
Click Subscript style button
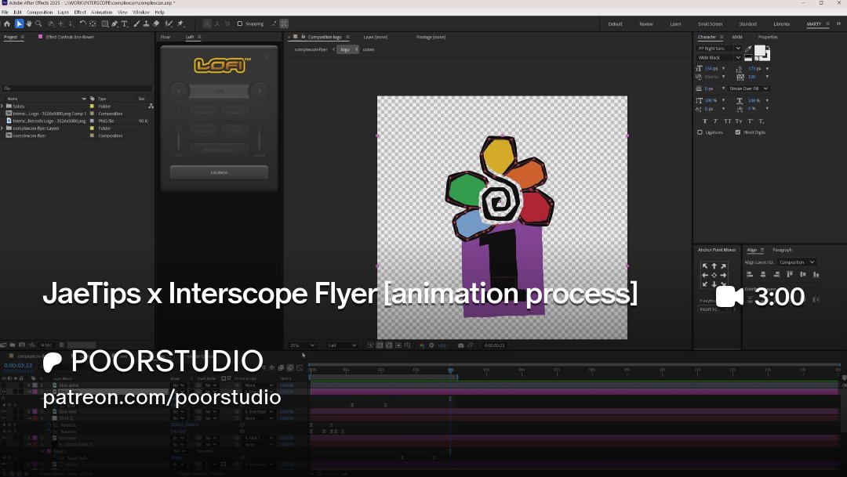pyautogui.click(x=761, y=121)
